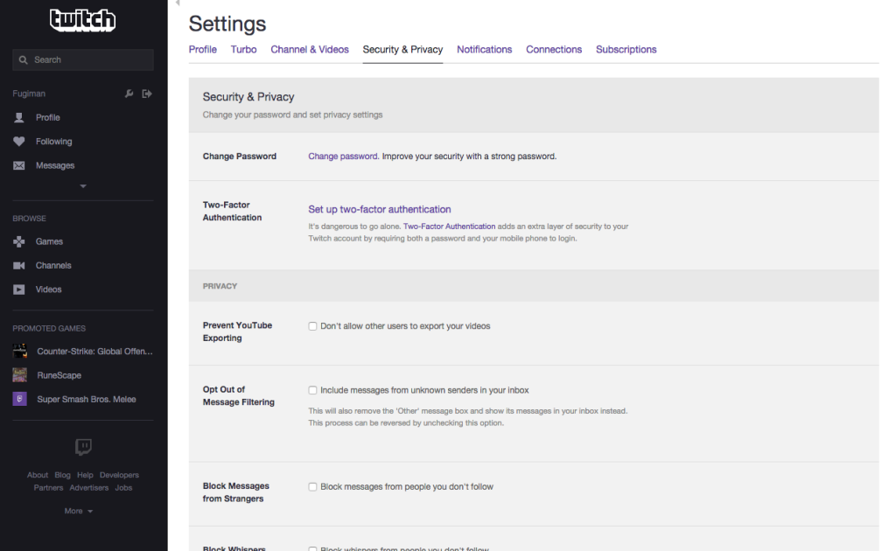Open the More dropdown in the footer
This screenshot has width=896, height=551.
tap(79, 511)
